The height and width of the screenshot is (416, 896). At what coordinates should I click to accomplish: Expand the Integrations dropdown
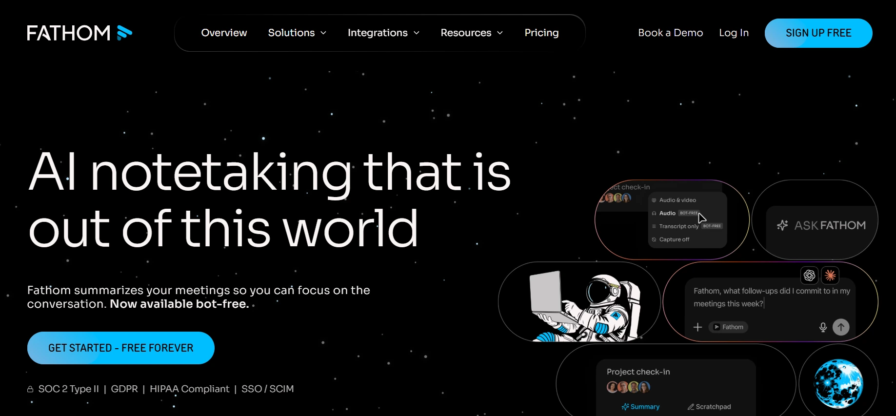[383, 33]
